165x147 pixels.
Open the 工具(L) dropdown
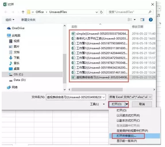pos(97,104)
